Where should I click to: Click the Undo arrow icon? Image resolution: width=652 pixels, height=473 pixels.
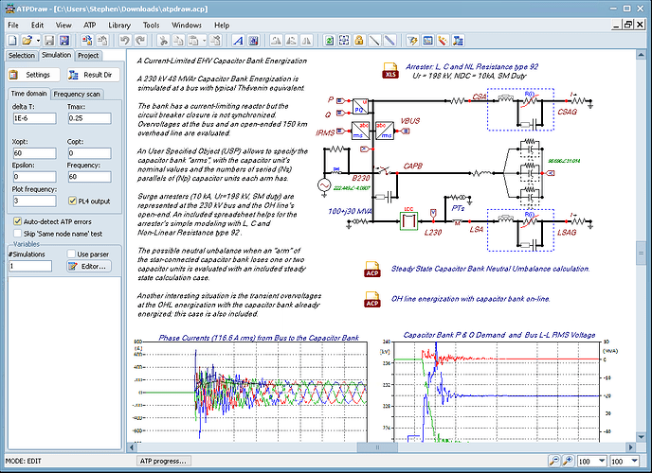(x=125, y=41)
